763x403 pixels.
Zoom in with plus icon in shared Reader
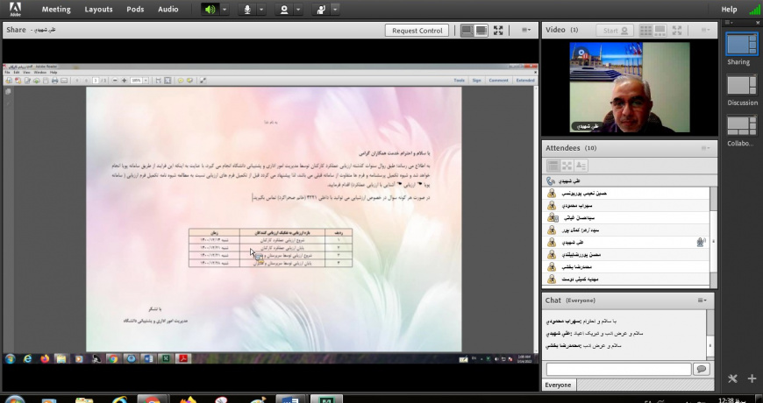(x=124, y=81)
